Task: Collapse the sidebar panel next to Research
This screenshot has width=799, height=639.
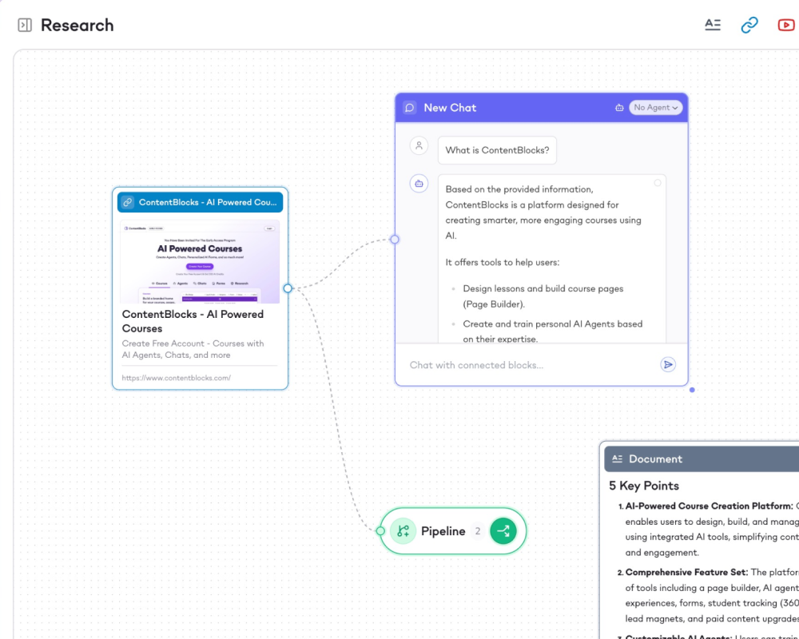Action: [x=25, y=26]
